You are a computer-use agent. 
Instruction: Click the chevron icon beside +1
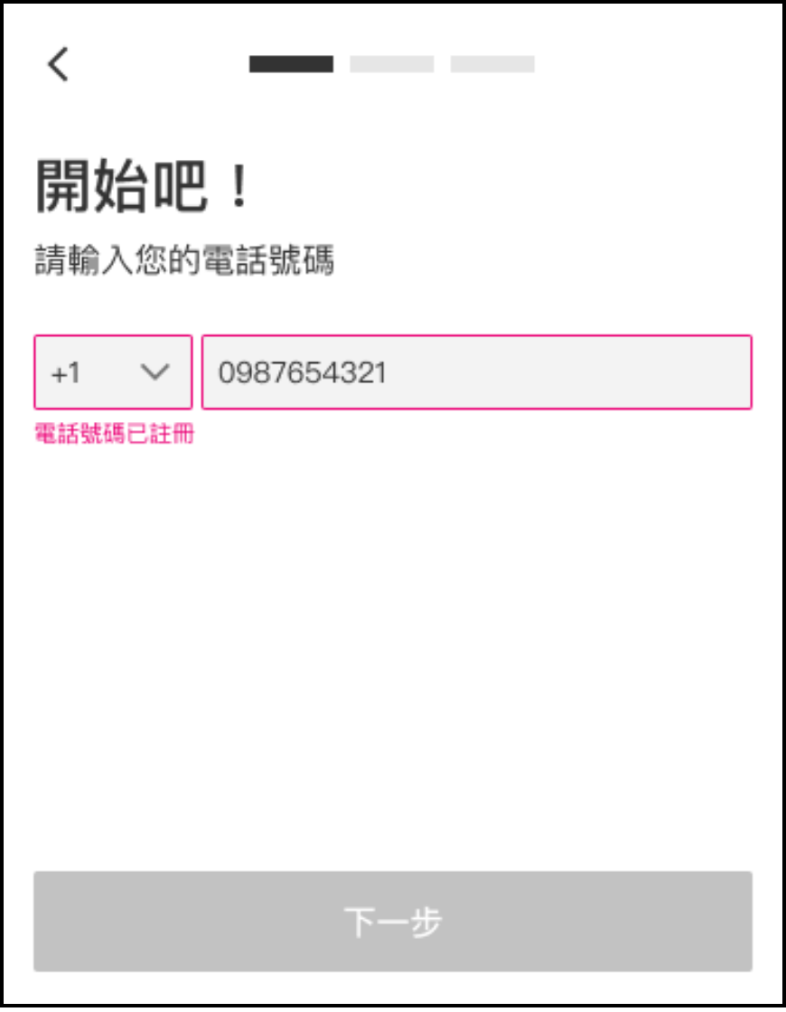pos(154,371)
